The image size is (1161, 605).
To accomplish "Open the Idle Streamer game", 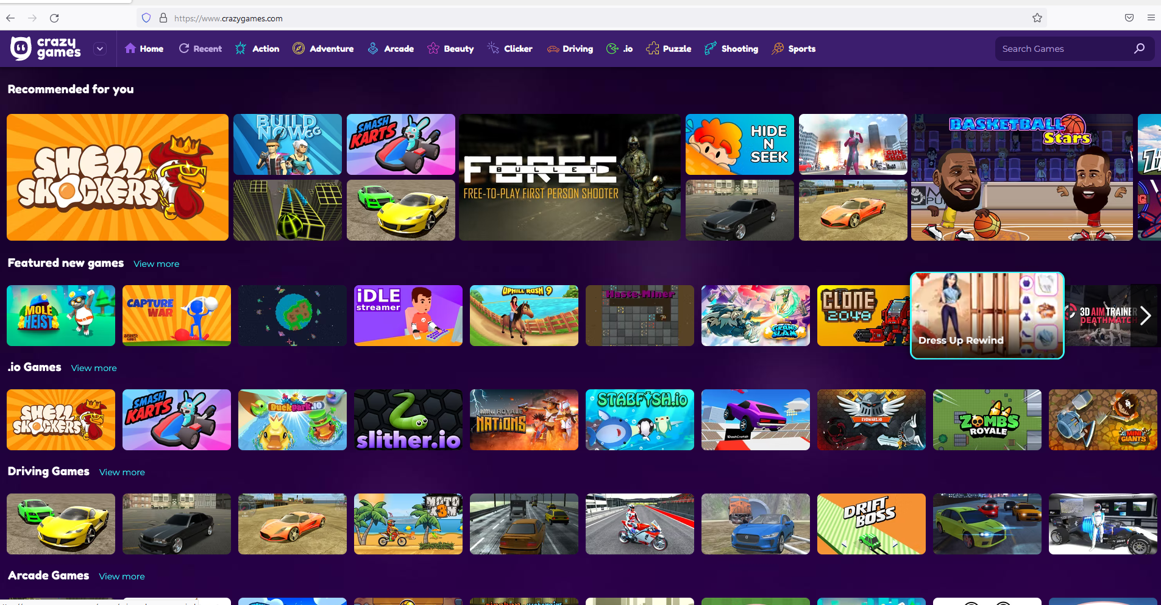I will click(x=408, y=316).
